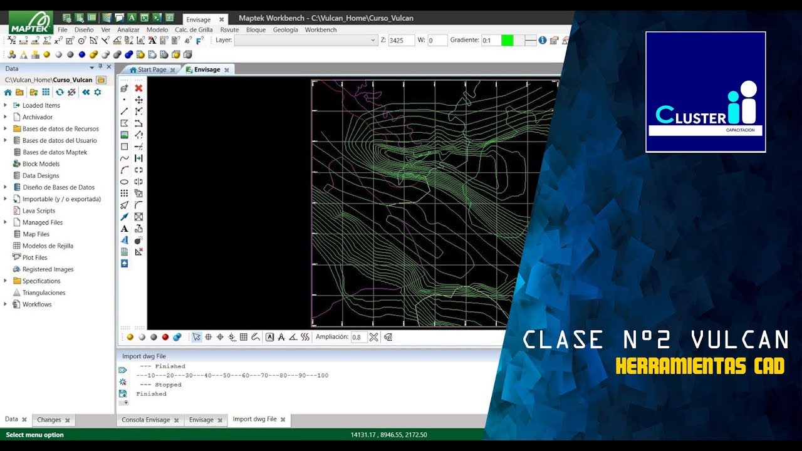Click the green Gradiente color swatch
This screenshot has height=451, width=802.
(x=508, y=40)
